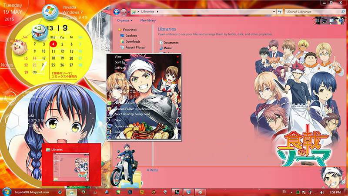Click the volume speaker icon in system tray
Image resolution: width=348 pixels, height=196 pixels.
[322, 192]
